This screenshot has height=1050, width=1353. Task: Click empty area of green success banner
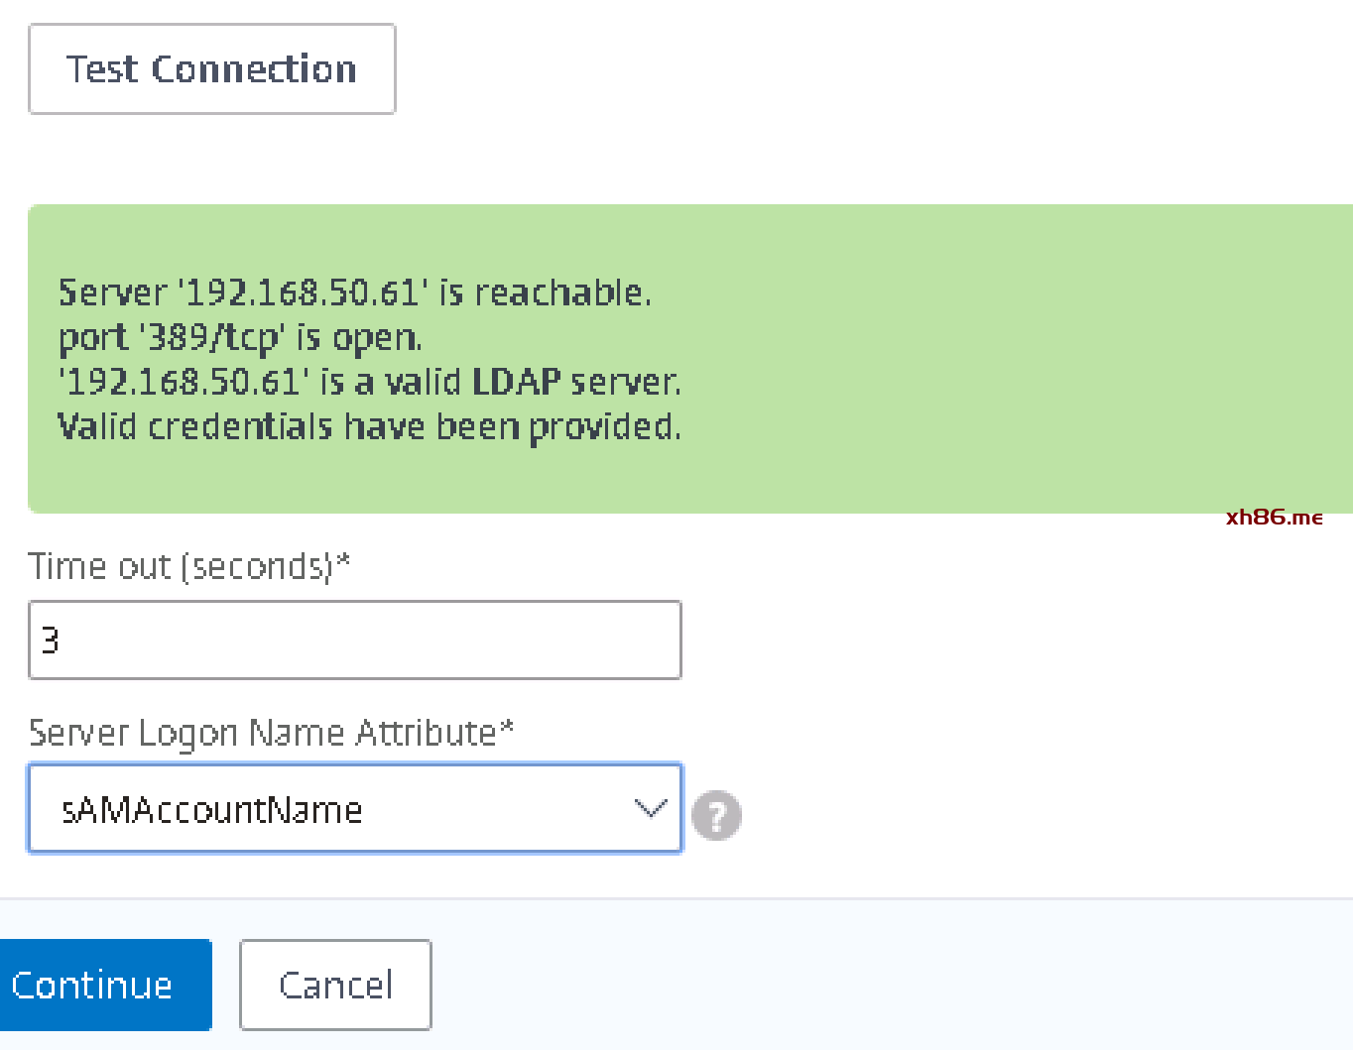pos(992,357)
